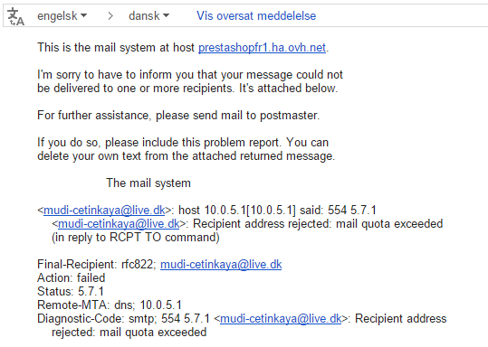Screen dimensions: 488x347
Task: Click the translate icon in the translation bar
Action: click(x=15, y=16)
